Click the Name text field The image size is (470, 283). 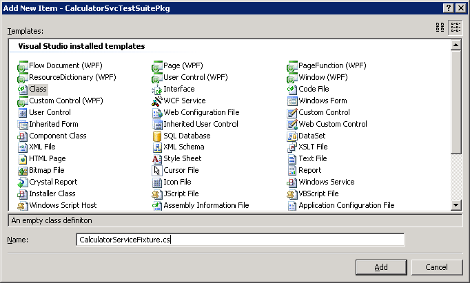click(240, 240)
